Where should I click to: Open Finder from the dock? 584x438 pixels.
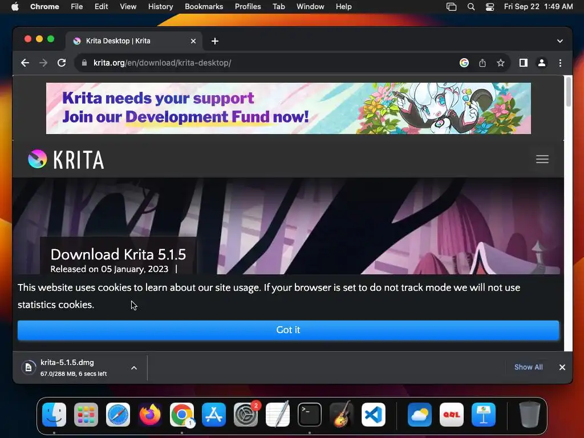54,415
